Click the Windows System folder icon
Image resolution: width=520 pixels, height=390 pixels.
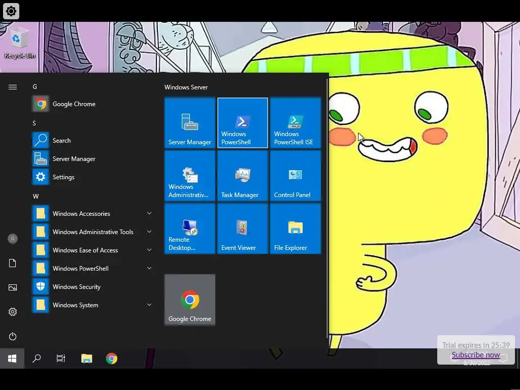pos(41,305)
